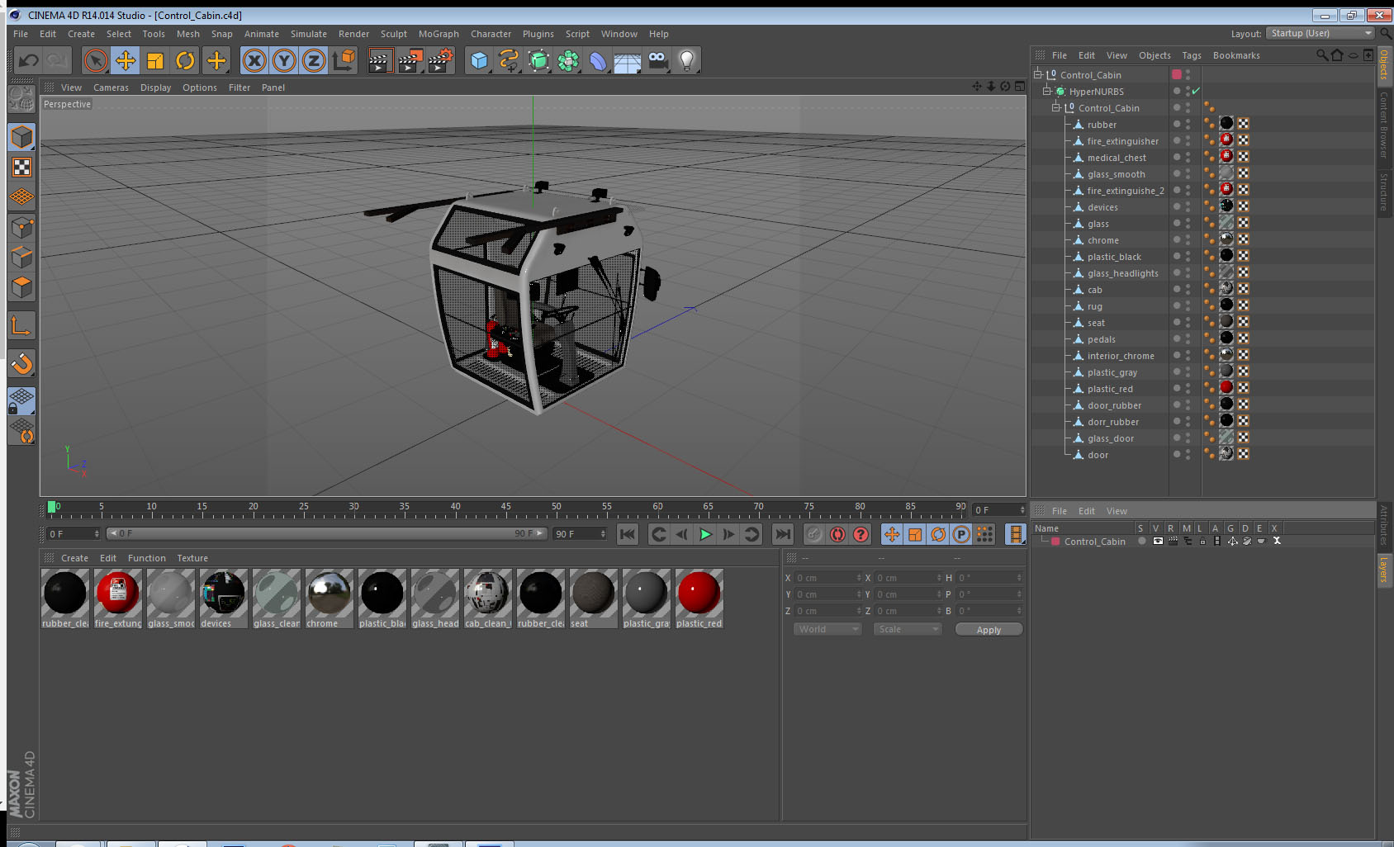
Task: Open the Plugins menu
Action: tap(538, 34)
